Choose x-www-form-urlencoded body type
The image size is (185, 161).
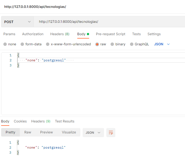(48, 44)
